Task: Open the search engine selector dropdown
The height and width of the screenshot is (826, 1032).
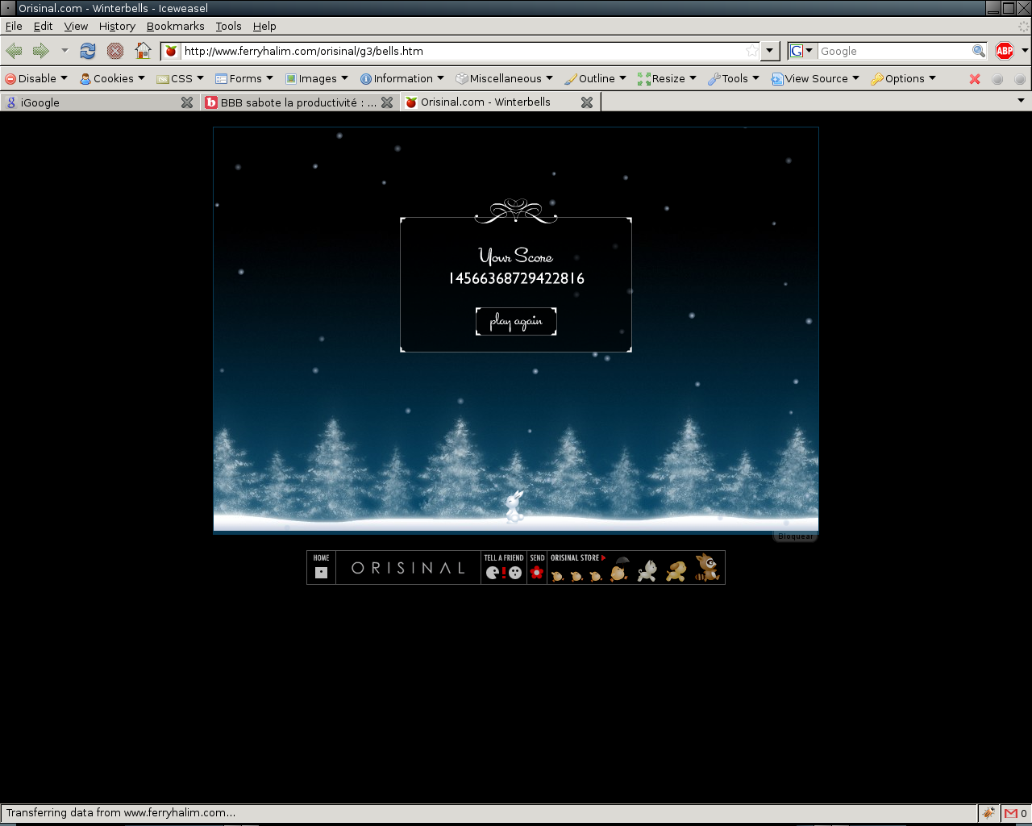Action: (x=802, y=51)
